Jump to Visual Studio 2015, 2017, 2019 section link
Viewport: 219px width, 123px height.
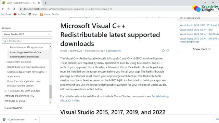pos(199,25)
